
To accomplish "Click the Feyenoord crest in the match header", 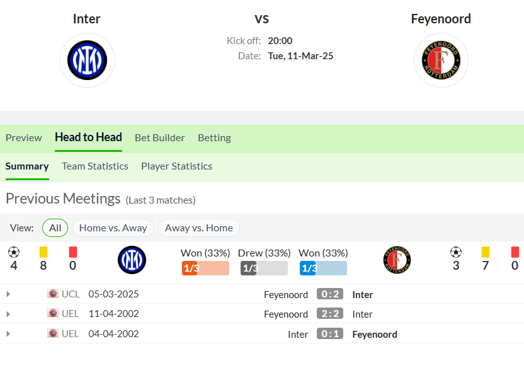I will [x=441, y=60].
